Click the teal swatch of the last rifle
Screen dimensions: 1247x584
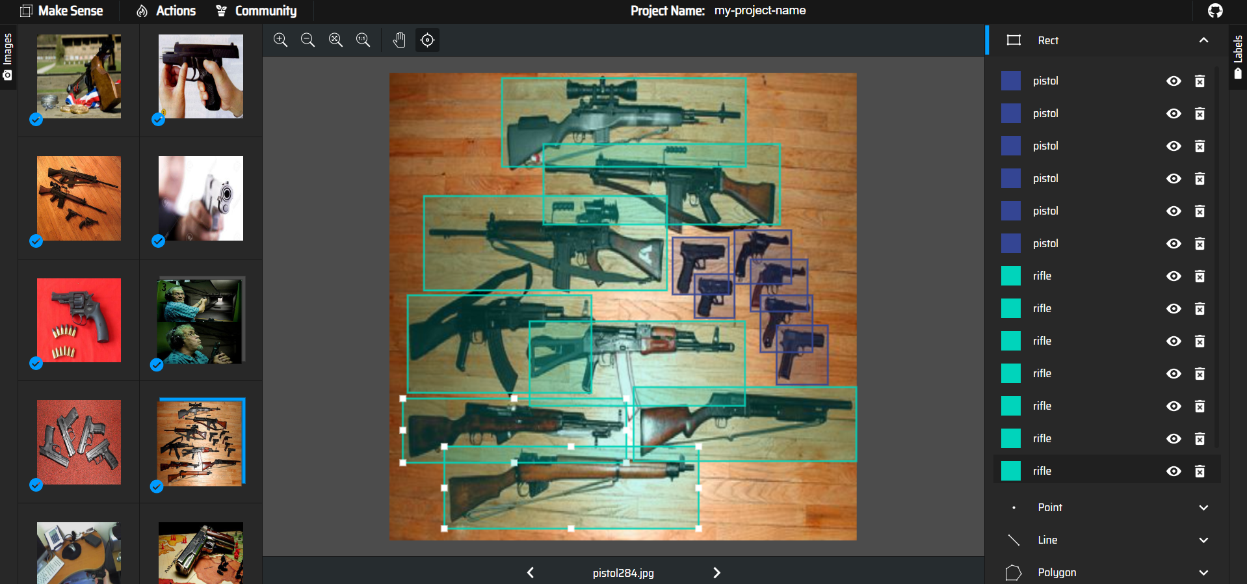(x=1010, y=471)
